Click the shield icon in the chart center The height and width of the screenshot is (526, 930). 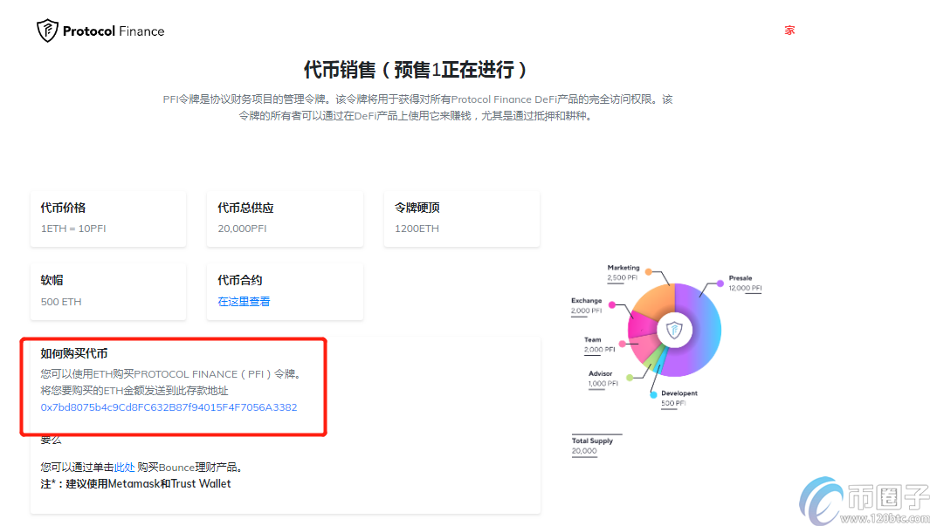point(673,330)
